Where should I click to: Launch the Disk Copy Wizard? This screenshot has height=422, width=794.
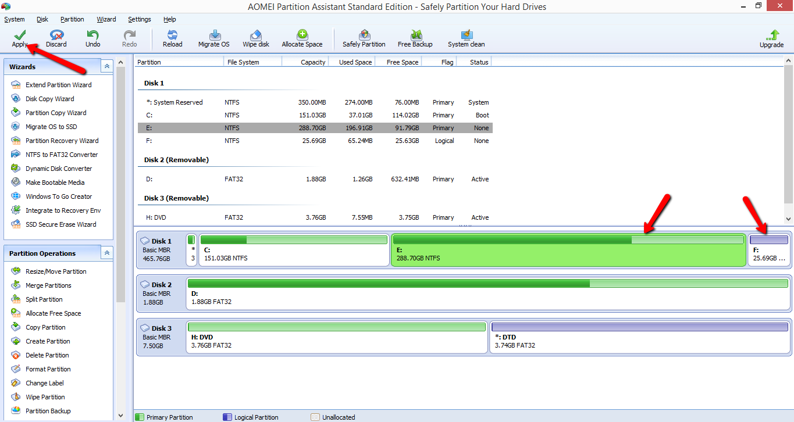coord(49,99)
